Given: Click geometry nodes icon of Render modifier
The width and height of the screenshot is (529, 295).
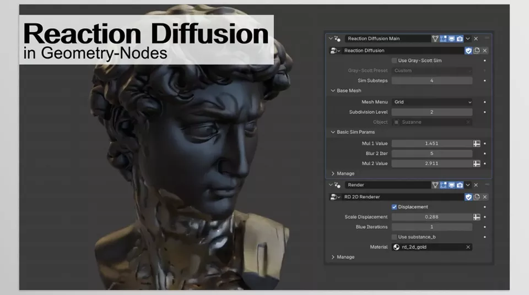Looking at the screenshot, I should tap(337, 185).
